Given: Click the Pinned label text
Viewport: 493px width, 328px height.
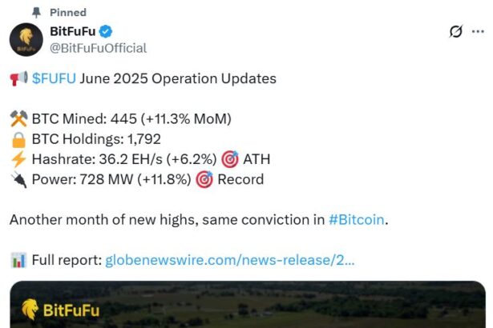Looking at the screenshot, I should [68, 12].
